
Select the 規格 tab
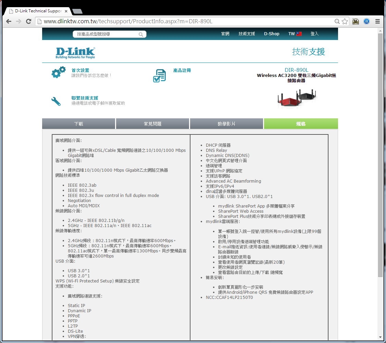click(301, 124)
